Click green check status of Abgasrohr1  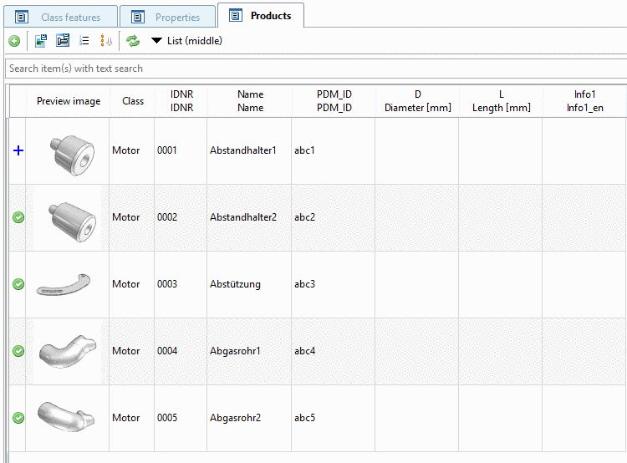tap(18, 351)
